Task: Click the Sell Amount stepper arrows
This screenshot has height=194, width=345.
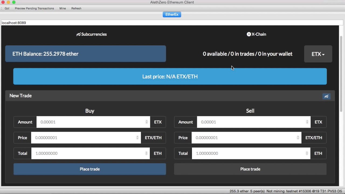Action: click(x=307, y=122)
